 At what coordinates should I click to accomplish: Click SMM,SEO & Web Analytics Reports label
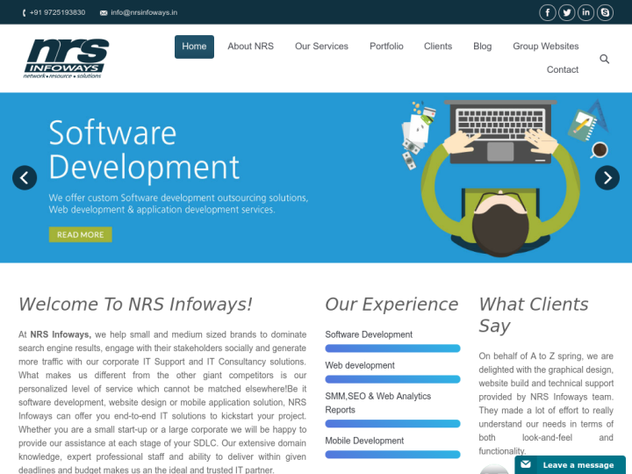pyautogui.click(x=378, y=403)
